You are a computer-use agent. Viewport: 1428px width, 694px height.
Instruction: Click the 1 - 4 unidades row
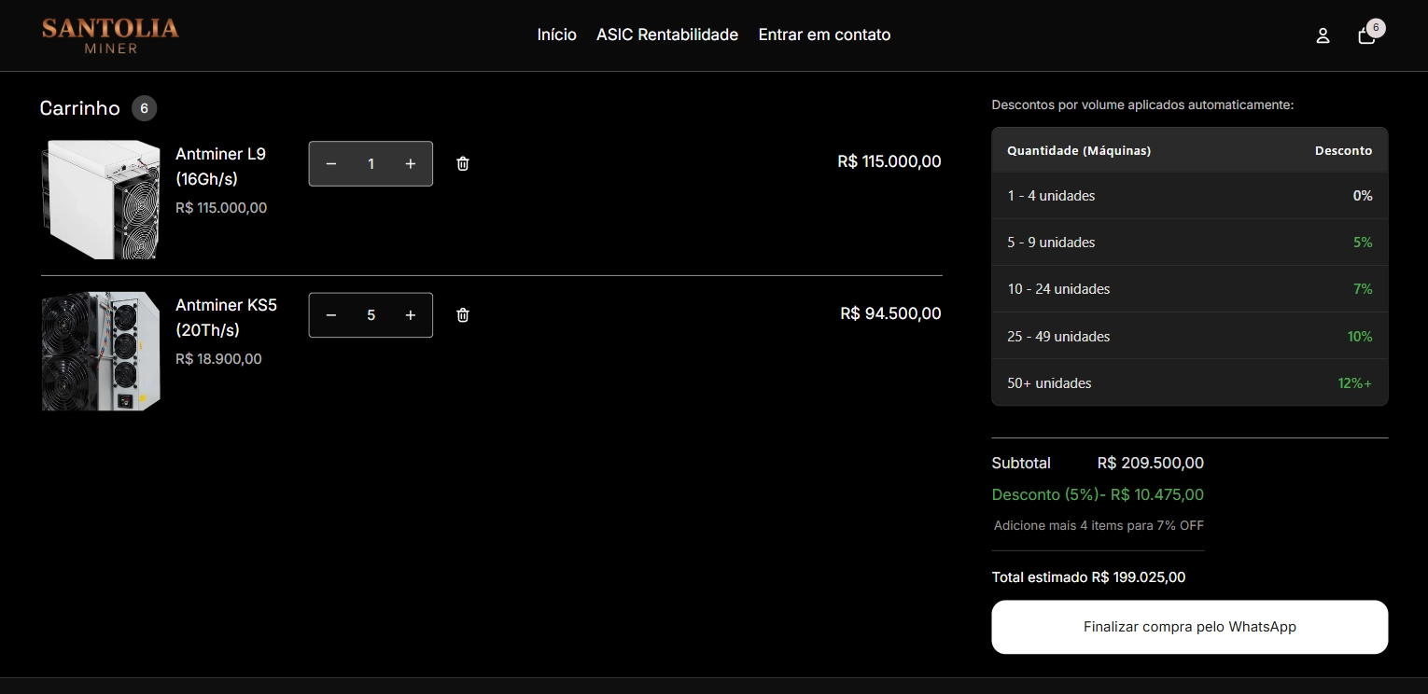coord(1190,196)
